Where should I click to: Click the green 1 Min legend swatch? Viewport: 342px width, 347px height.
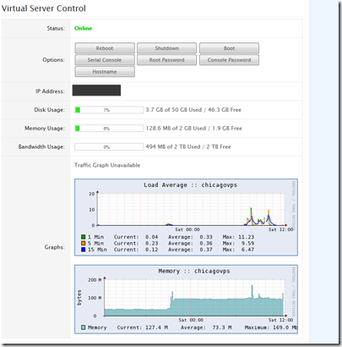(x=84, y=237)
